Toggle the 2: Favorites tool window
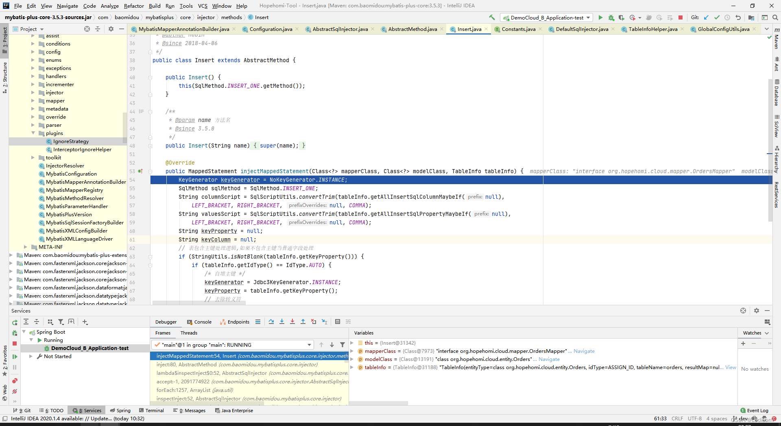The width and height of the screenshot is (781, 426). pos(4,360)
